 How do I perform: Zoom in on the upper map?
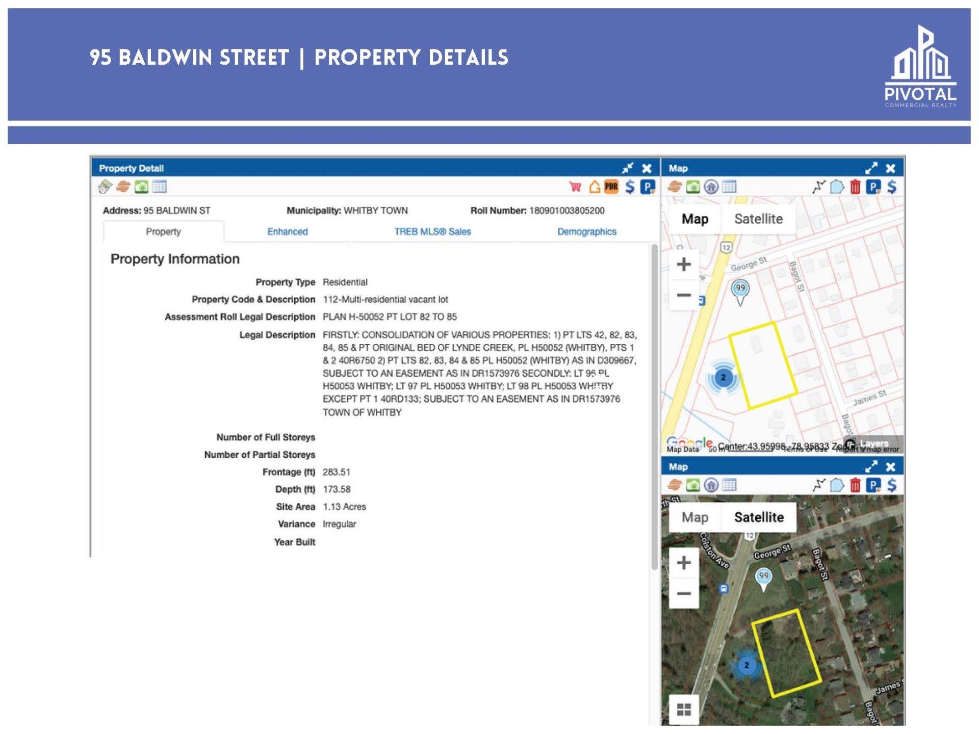(684, 265)
